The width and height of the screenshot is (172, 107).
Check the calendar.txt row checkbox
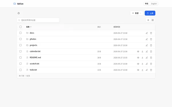click(x=21, y=51)
